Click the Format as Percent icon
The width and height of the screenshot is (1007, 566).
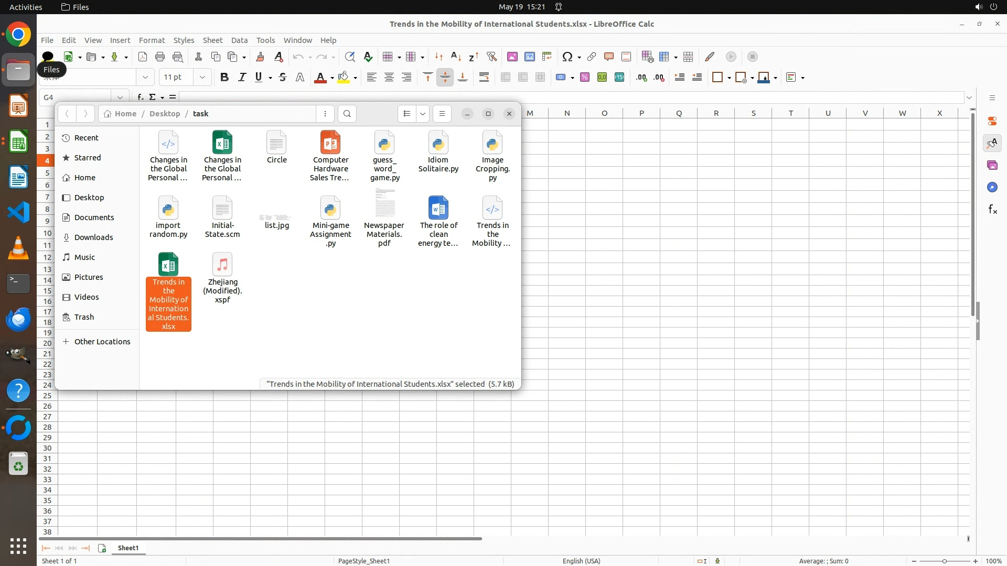pyautogui.click(x=585, y=78)
